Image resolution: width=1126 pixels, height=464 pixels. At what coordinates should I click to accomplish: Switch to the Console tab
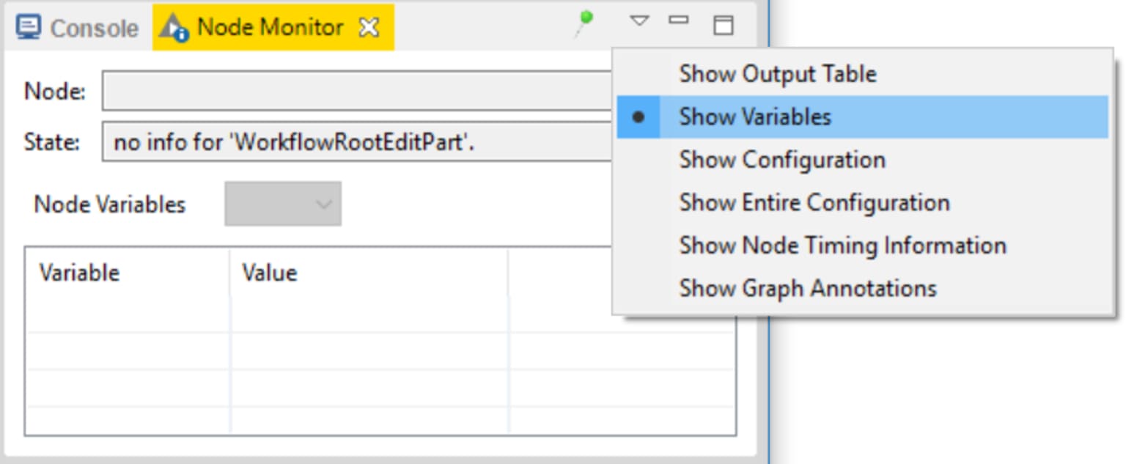[77, 28]
